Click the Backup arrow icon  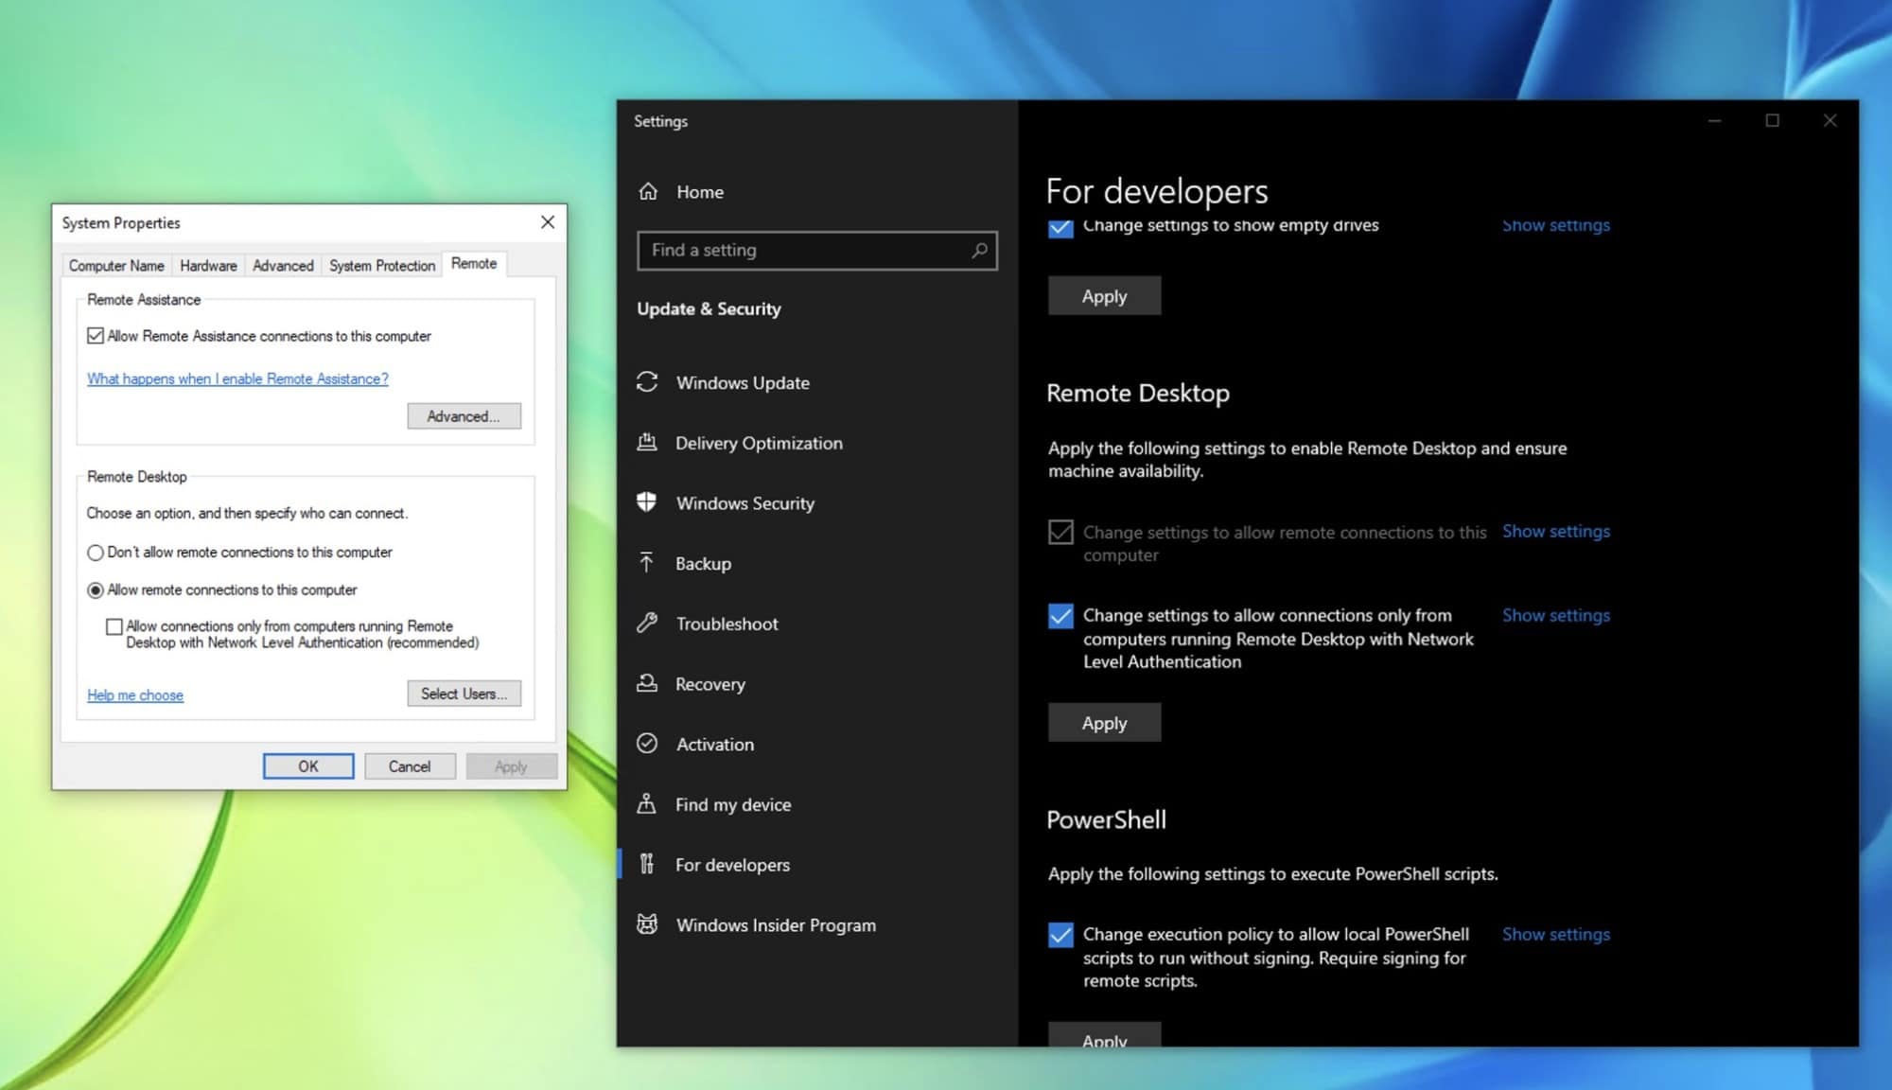pos(647,562)
